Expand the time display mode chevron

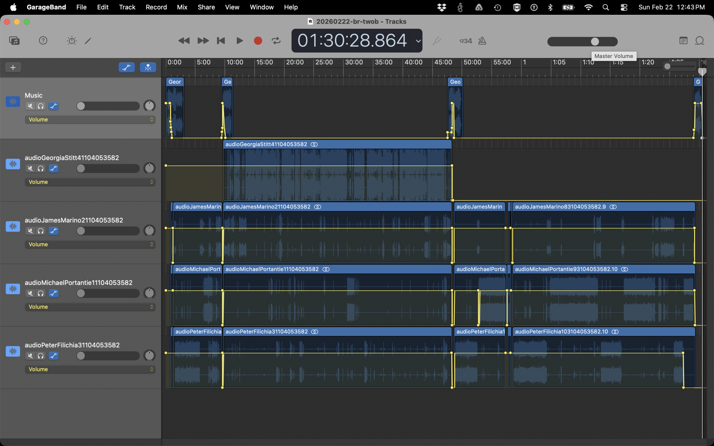pyautogui.click(x=418, y=41)
